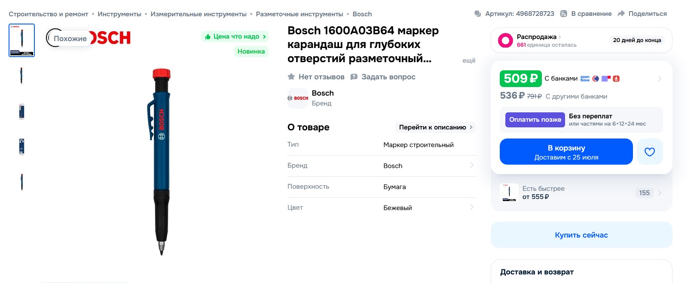The width and height of the screenshot is (700, 283).
Task: Click the star icon near Нет отзывов
Action: point(291,77)
